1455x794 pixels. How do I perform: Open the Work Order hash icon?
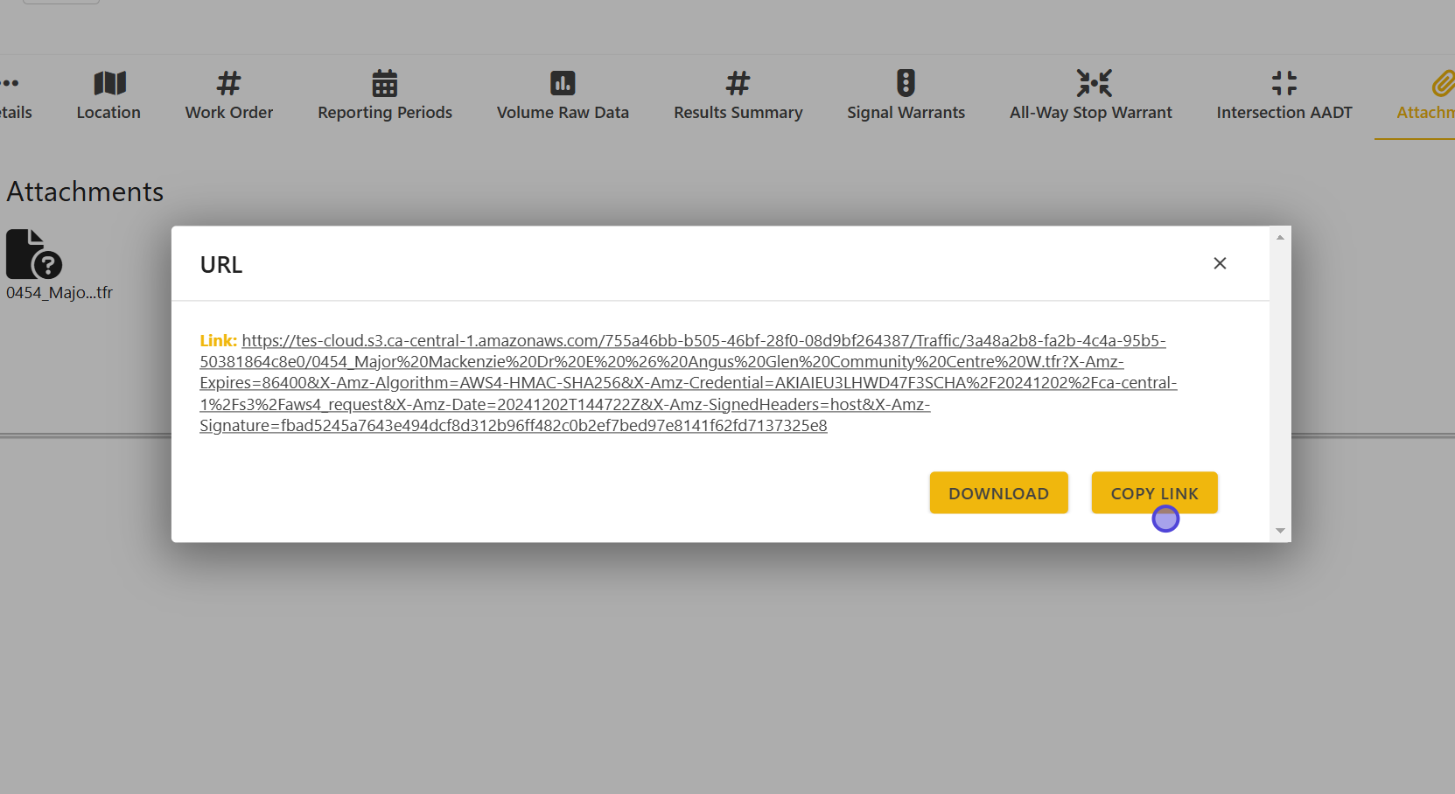(228, 83)
